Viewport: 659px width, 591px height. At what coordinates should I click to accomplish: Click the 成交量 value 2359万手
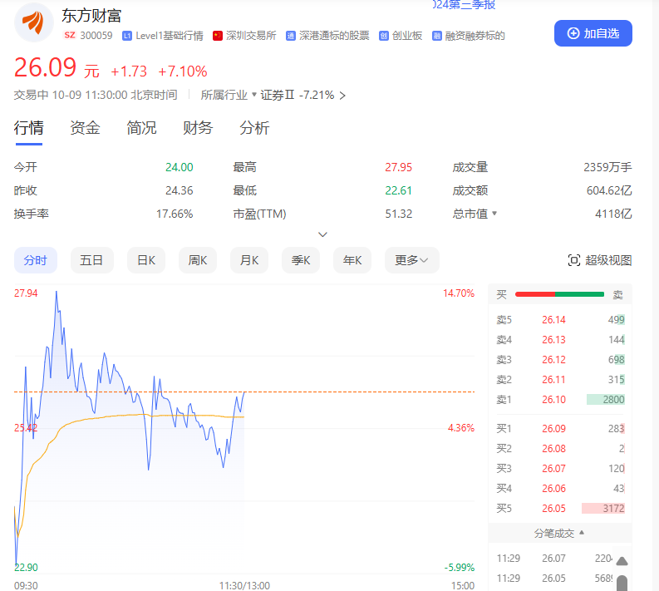(607, 167)
